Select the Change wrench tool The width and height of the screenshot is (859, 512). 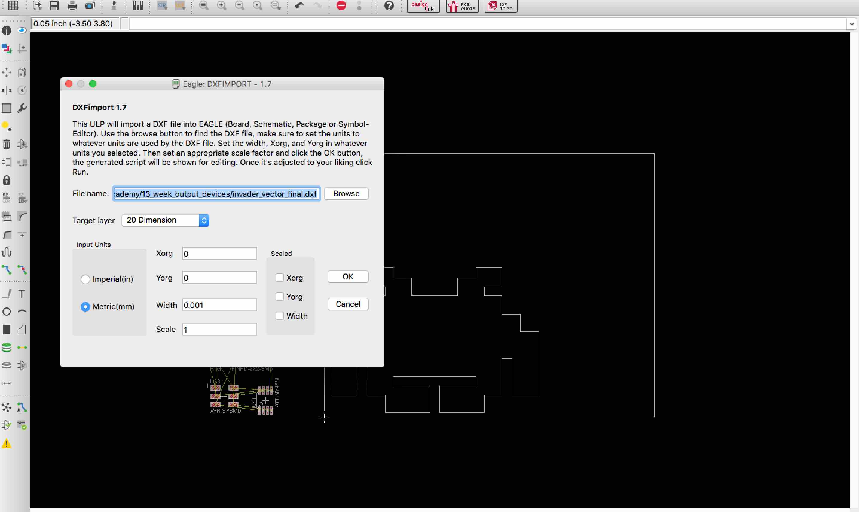coord(22,108)
